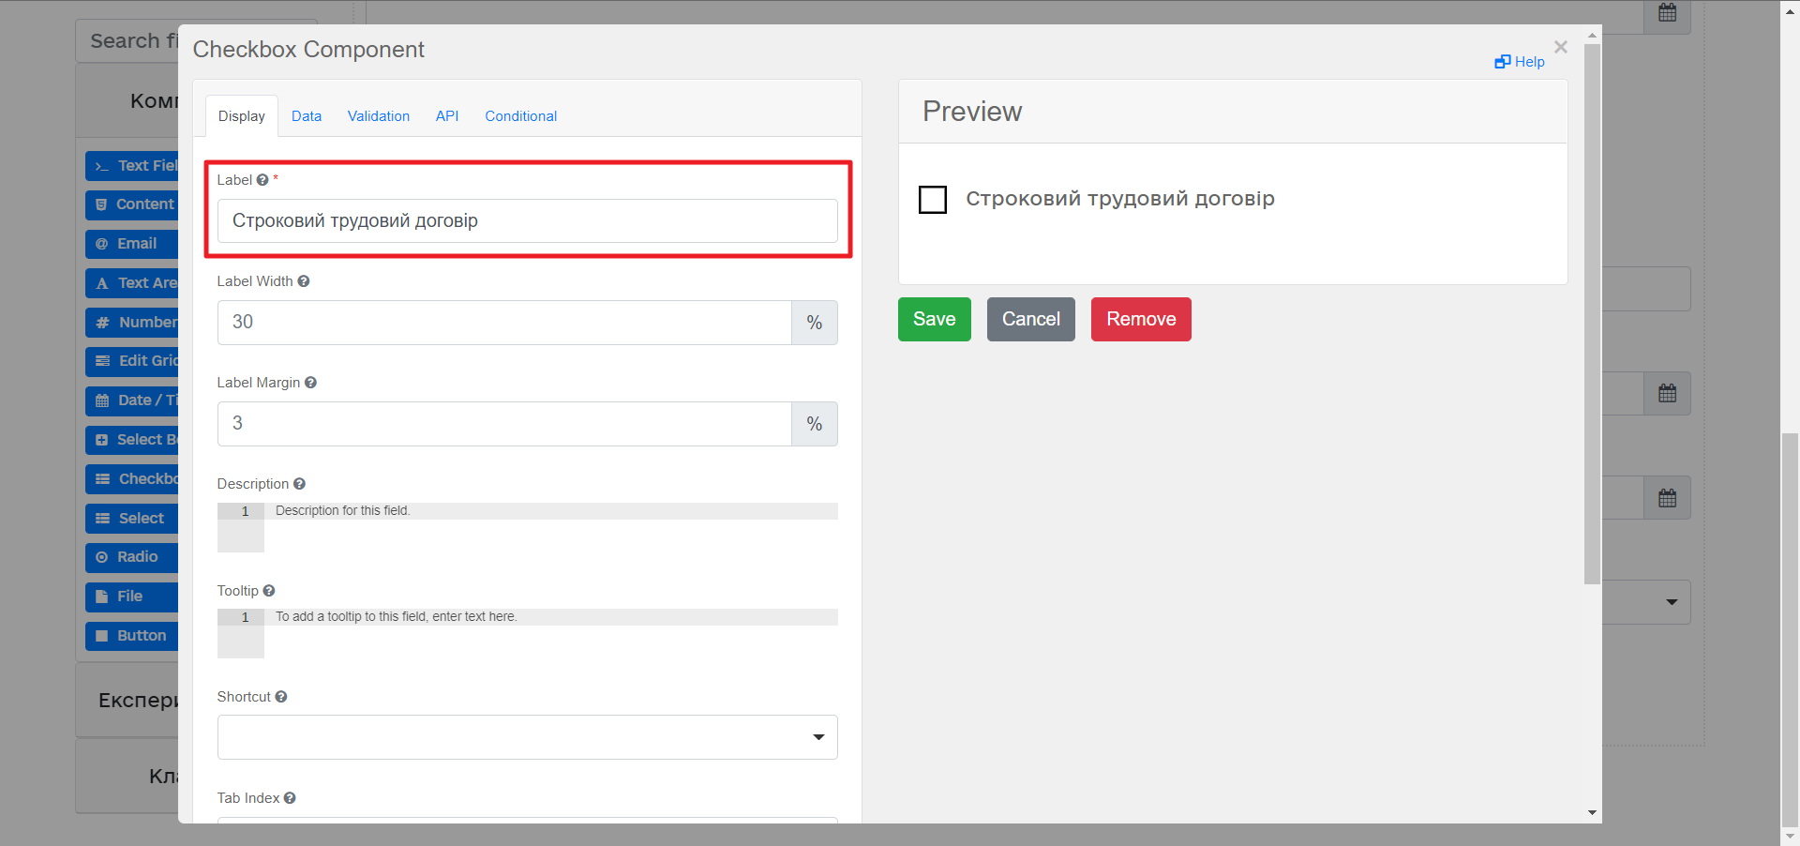Click the Cancel button
Viewport: 1800px width, 846px height.
coord(1030,319)
